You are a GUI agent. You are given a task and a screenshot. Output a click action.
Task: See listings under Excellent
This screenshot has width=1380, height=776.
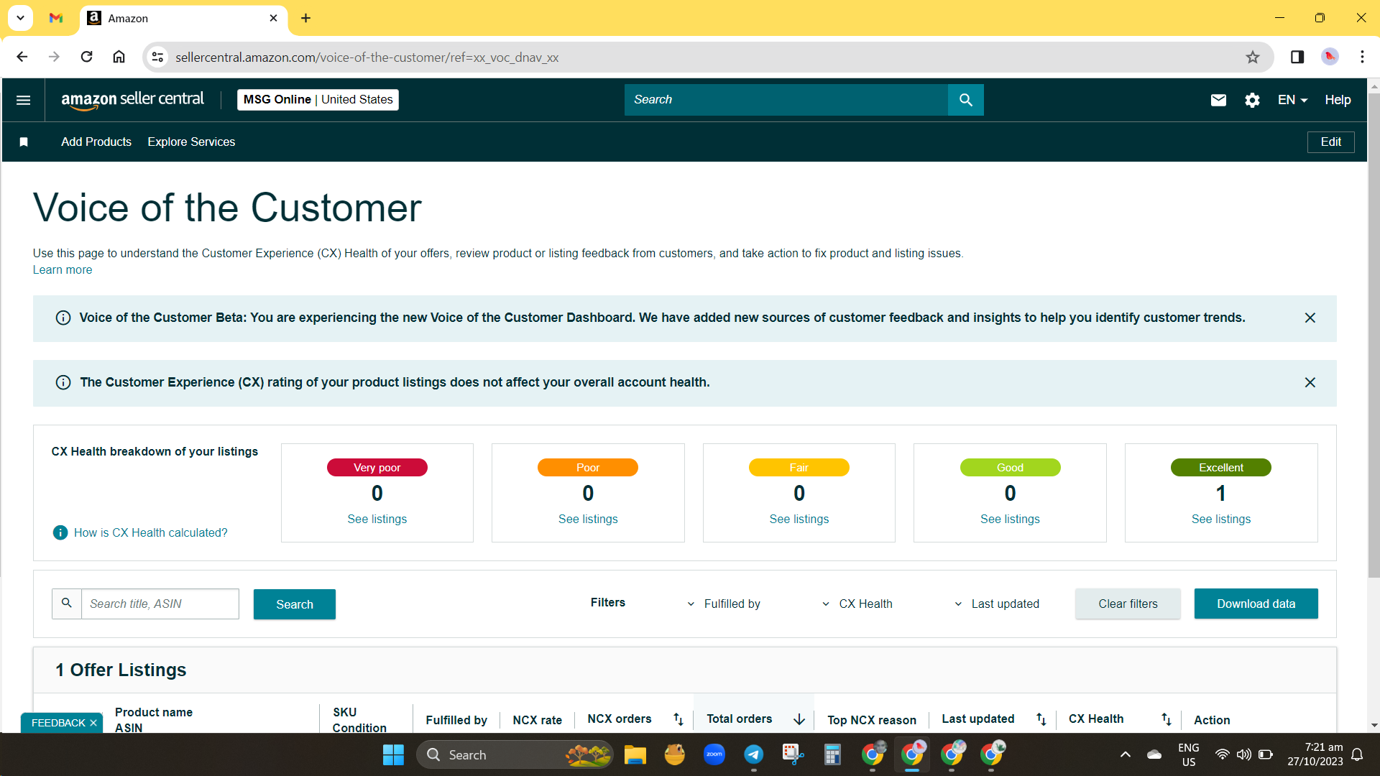pyautogui.click(x=1220, y=519)
